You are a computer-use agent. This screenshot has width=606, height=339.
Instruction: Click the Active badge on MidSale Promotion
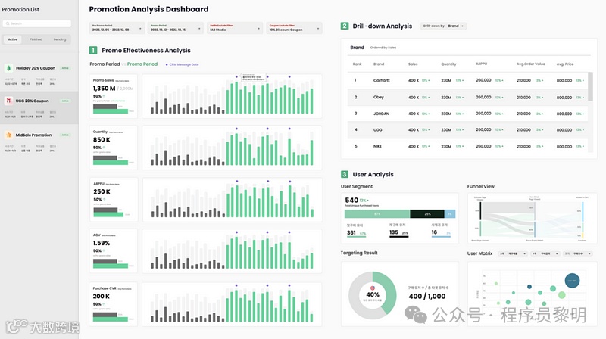[x=65, y=135]
